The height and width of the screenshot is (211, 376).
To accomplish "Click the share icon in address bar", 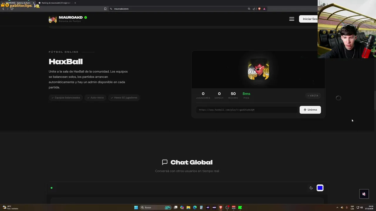I will click(x=254, y=9).
